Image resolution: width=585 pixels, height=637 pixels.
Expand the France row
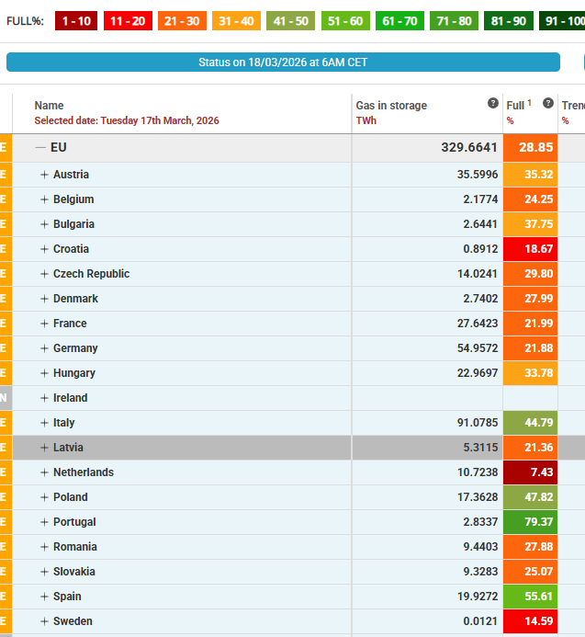(44, 324)
